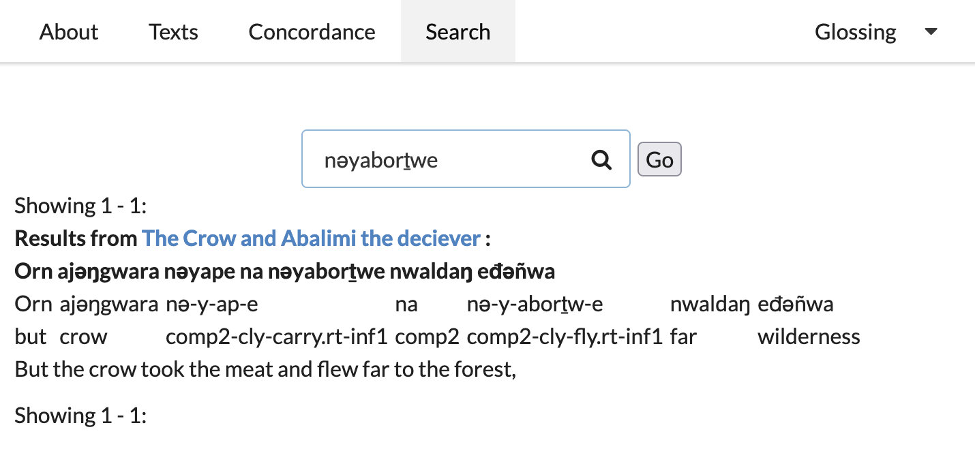The image size is (975, 466).
Task: Switch to the Concordance tab
Action: (312, 31)
